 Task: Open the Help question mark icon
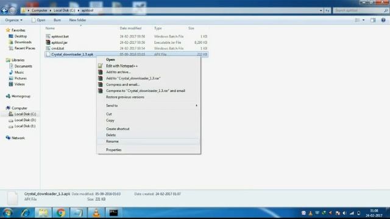383,20
